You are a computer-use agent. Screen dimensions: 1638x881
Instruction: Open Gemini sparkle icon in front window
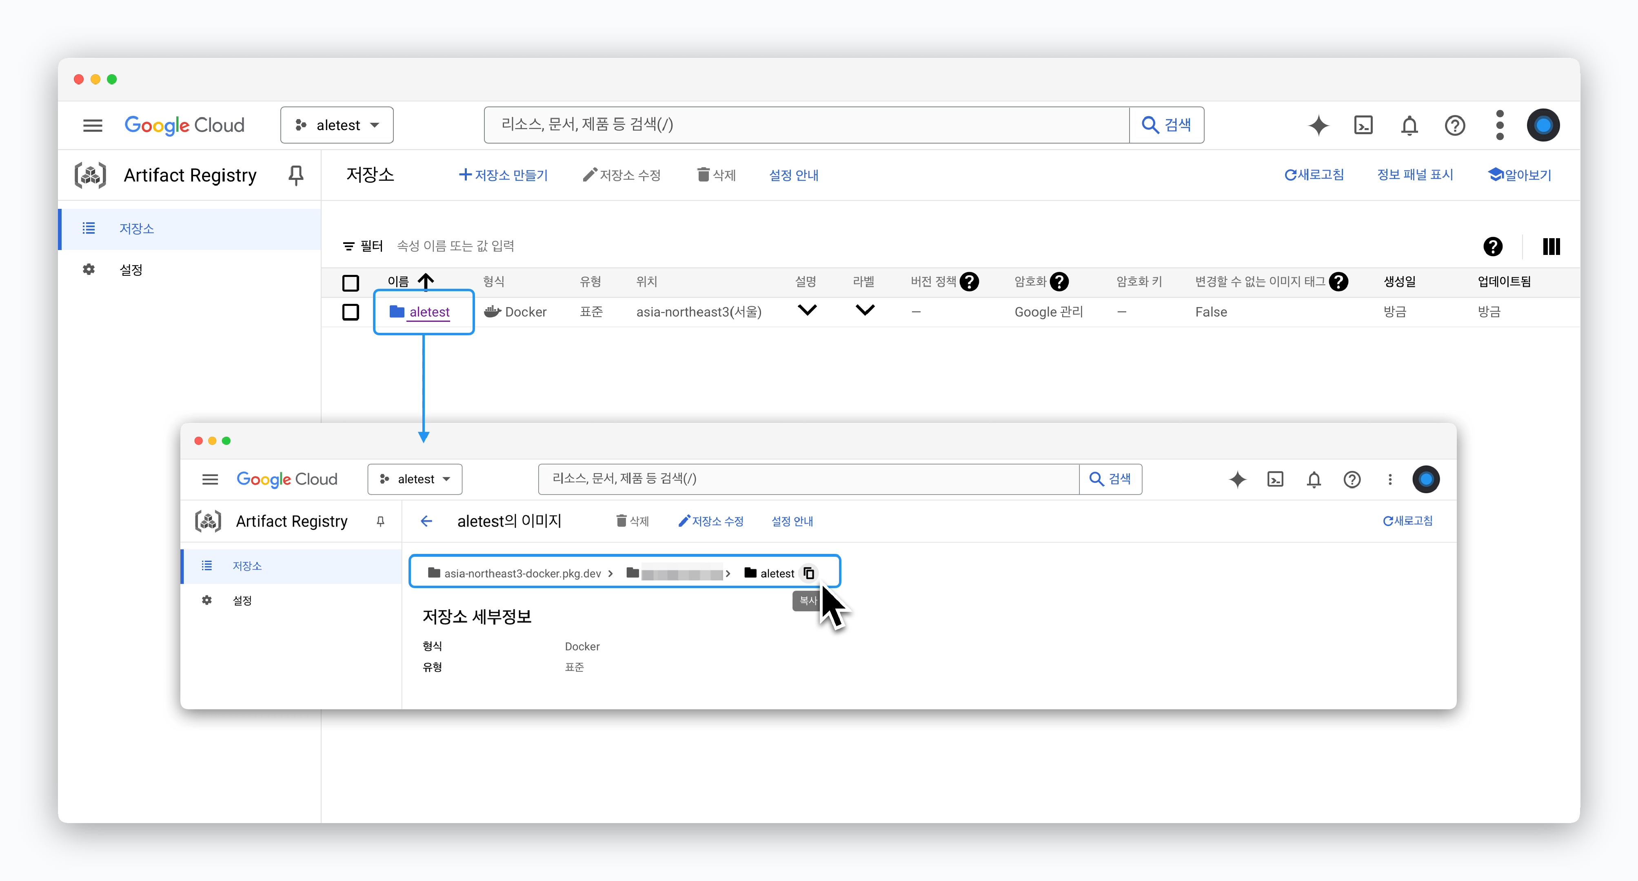[1237, 479]
